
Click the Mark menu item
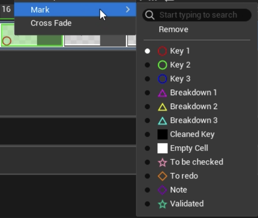click(40, 10)
